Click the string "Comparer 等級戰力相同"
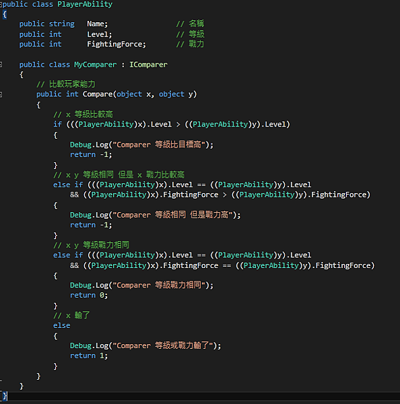Screen dimensions: 400x404 (159, 285)
